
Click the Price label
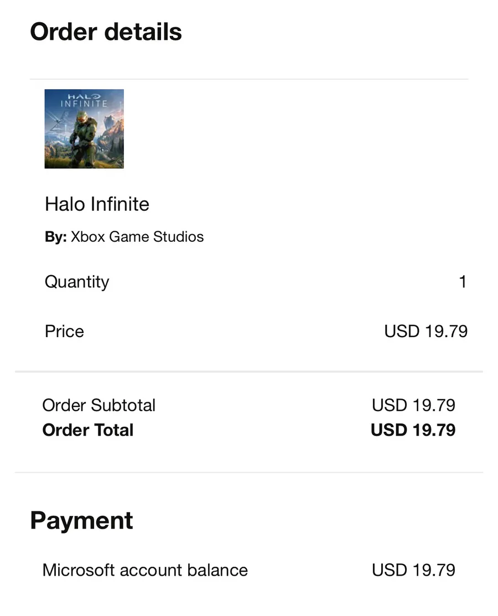pyautogui.click(x=64, y=332)
